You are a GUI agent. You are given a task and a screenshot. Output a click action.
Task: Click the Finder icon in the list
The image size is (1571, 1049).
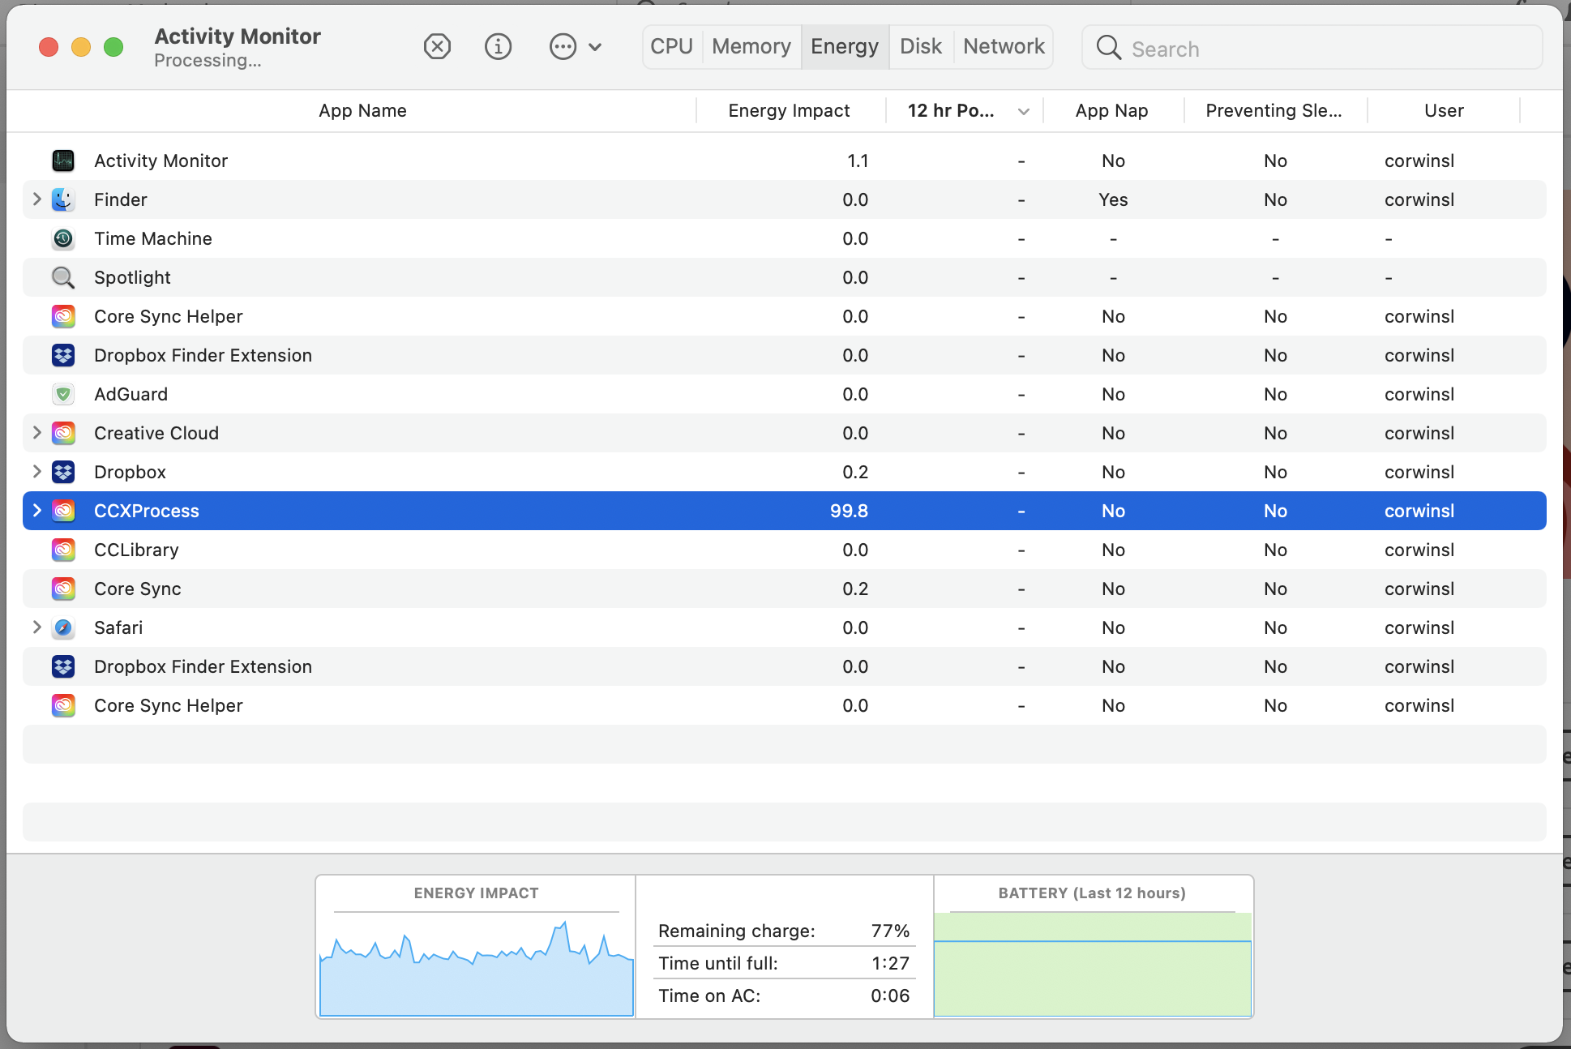pos(62,199)
